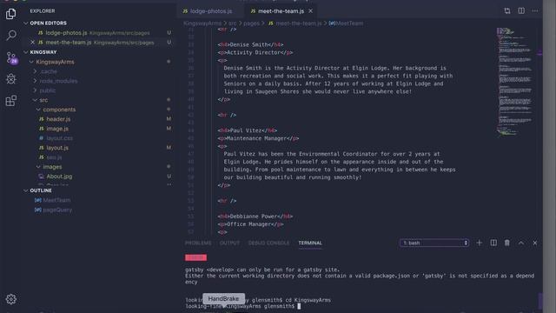
Task: Click the red ERROR badge in terminal
Action: coord(195,257)
